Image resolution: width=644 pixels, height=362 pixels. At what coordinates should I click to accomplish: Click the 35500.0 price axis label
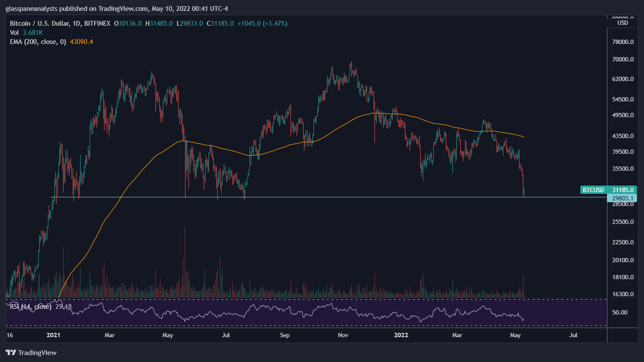tap(624, 169)
